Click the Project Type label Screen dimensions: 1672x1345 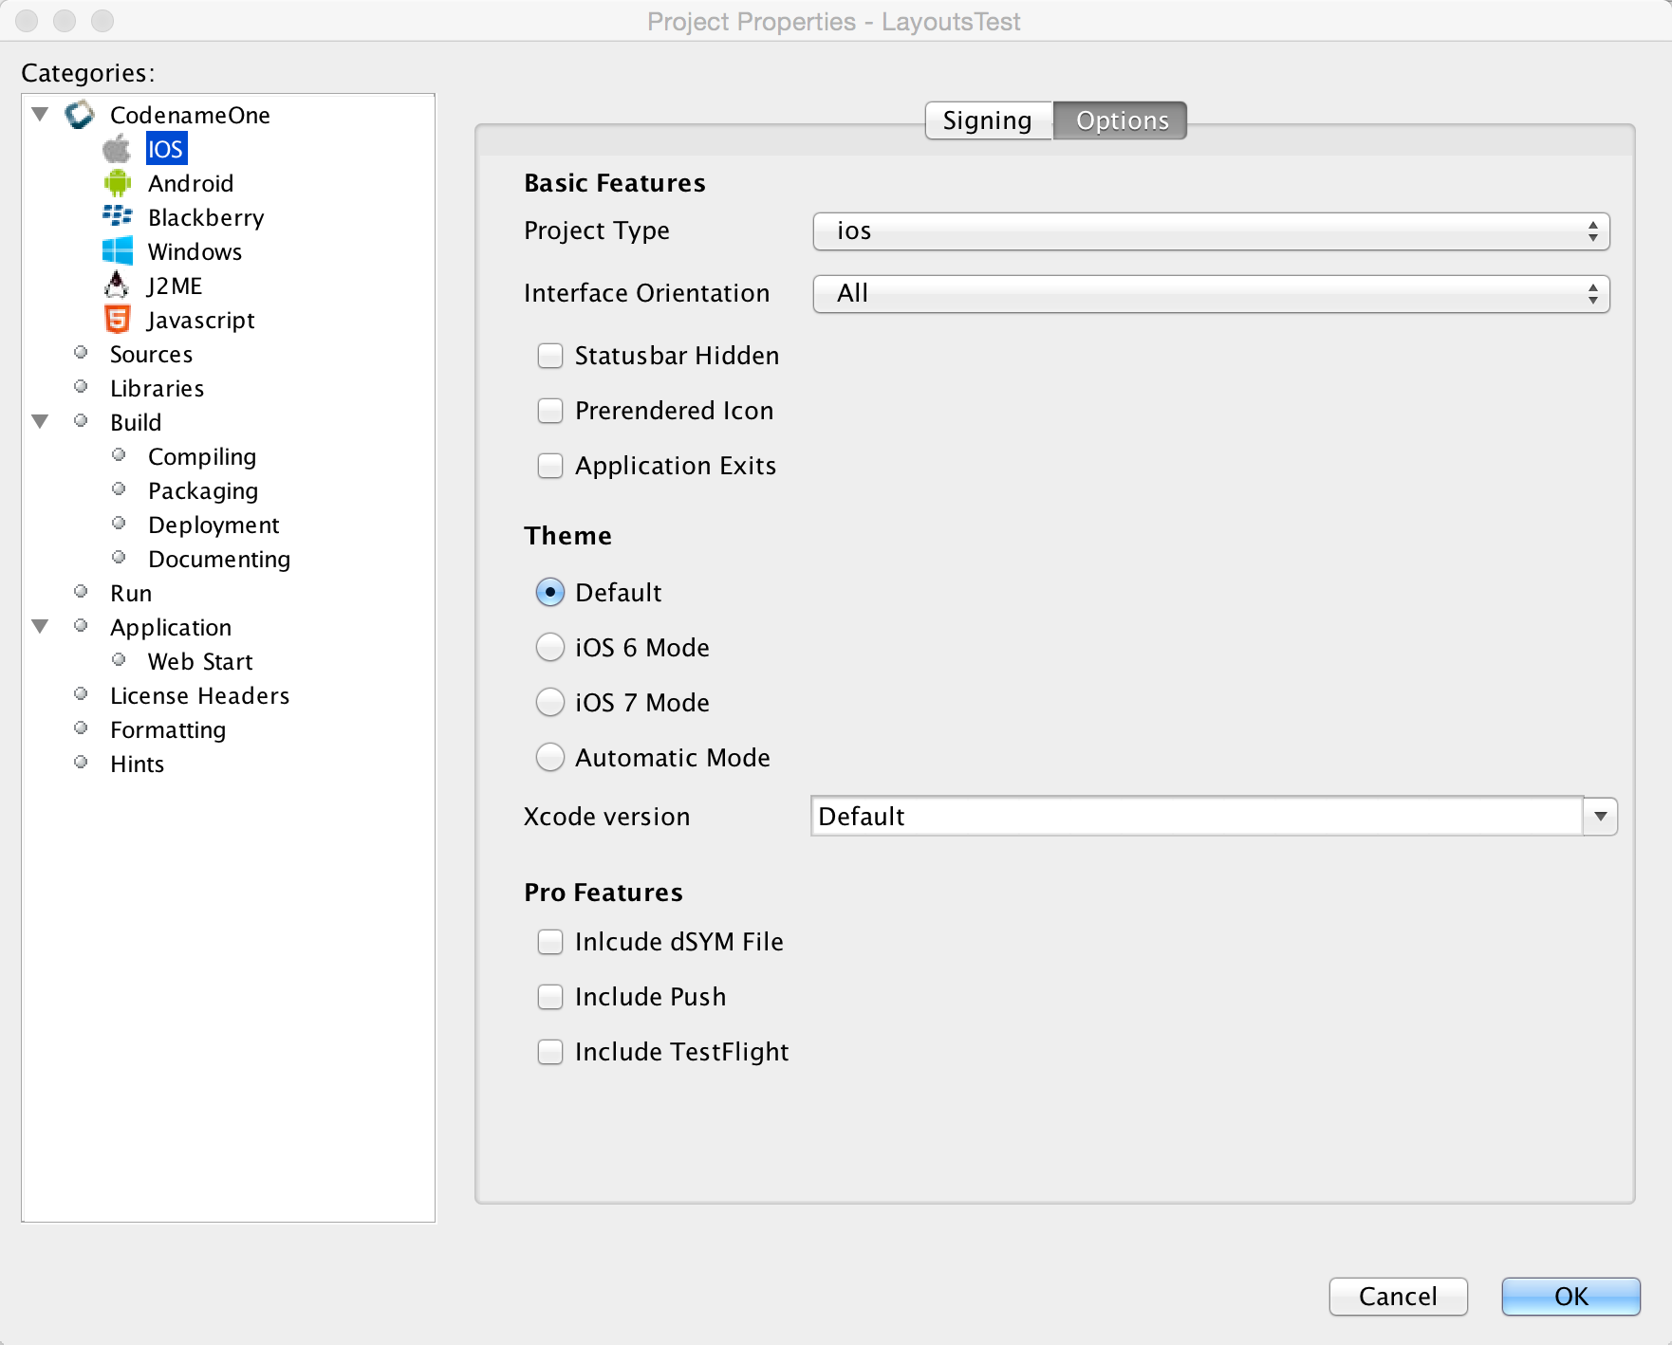597,230
